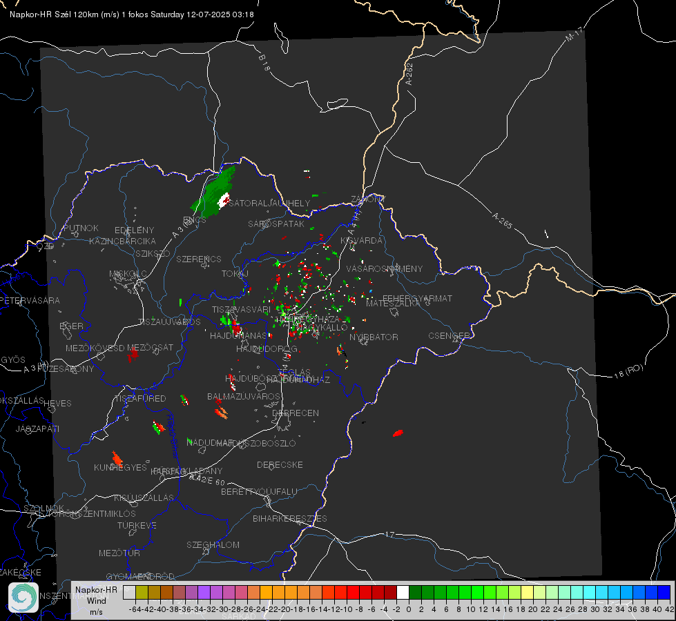Click the A-265 road label
This screenshot has height=621, width=676.
tap(502, 221)
